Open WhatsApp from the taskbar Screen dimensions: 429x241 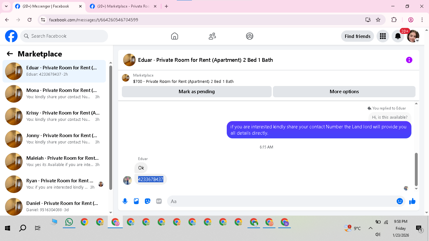point(69,222)
